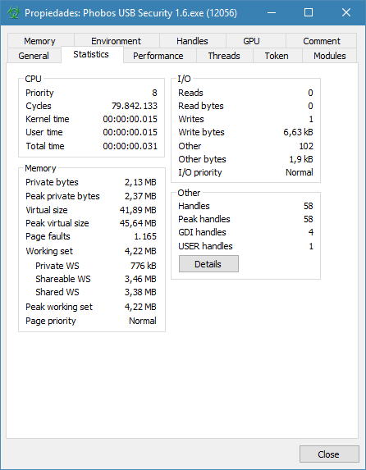Select the Handles tab
Image resolution: width=366 pixels, height=470 pixels.
click(x=192, y=41)
